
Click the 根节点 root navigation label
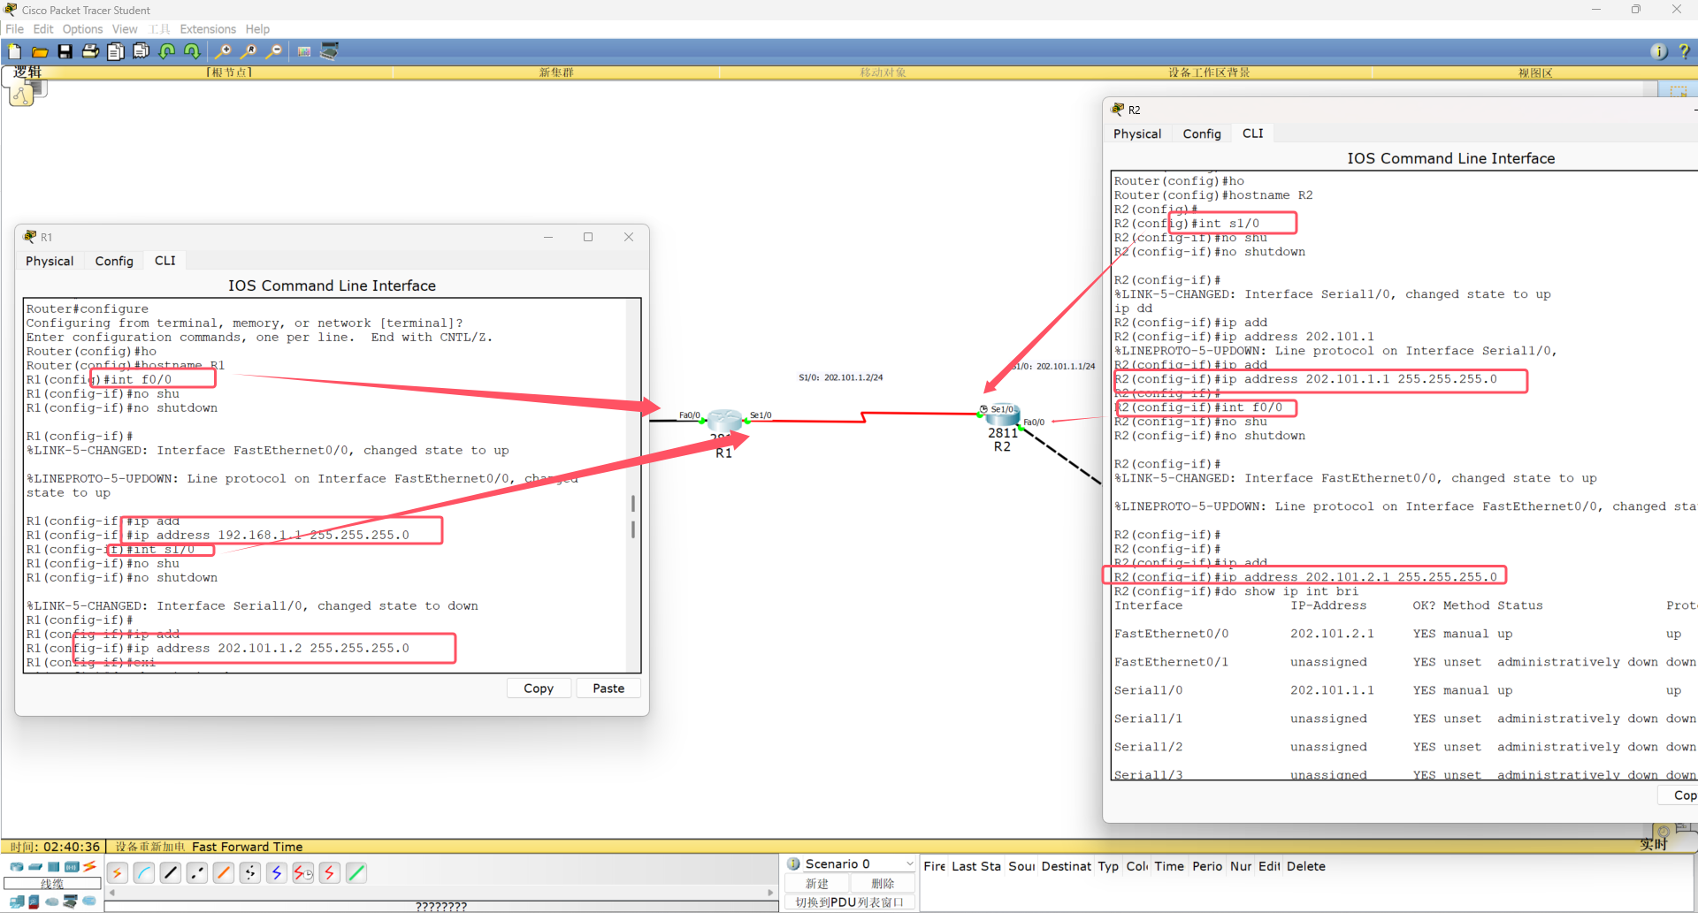click(229, 72)
